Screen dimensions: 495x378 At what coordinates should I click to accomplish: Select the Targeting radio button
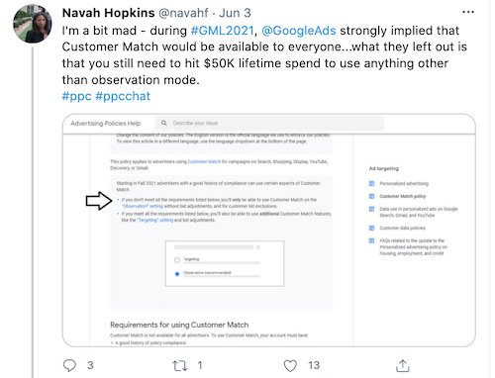[x=177, y=260]
